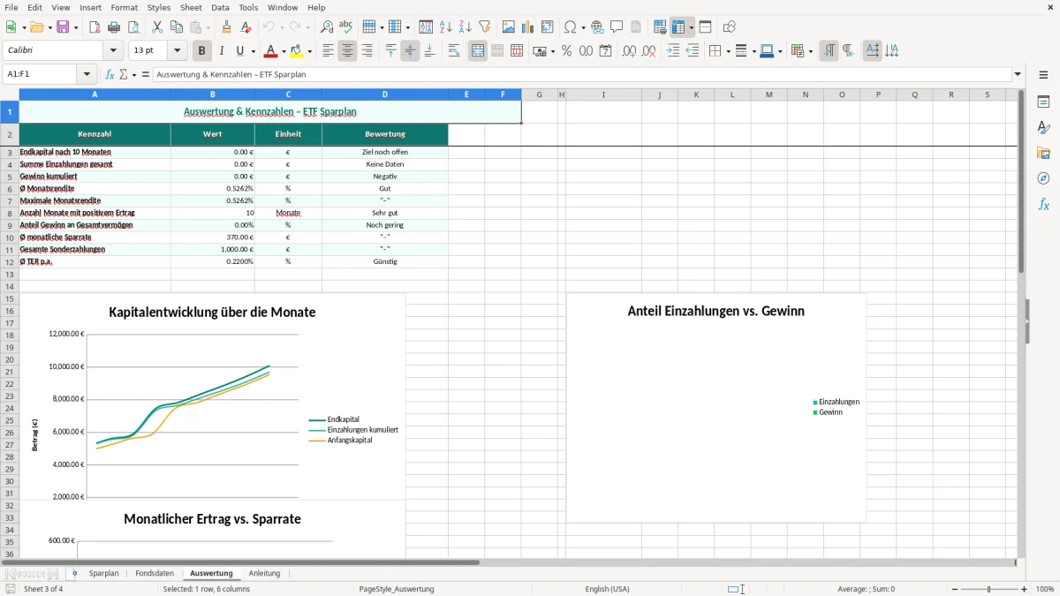Open Find & Replace
The height and width of the screenshot is (596, 1060).
pyautogui.click(x=327, y=27)
